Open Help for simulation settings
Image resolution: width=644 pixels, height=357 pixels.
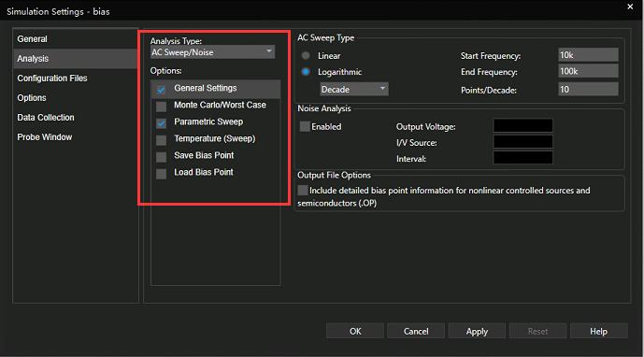(599, 331)
